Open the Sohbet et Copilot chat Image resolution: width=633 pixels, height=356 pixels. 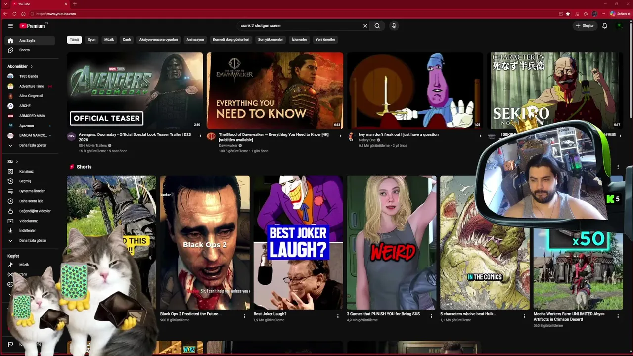click(x=620, y=14)
